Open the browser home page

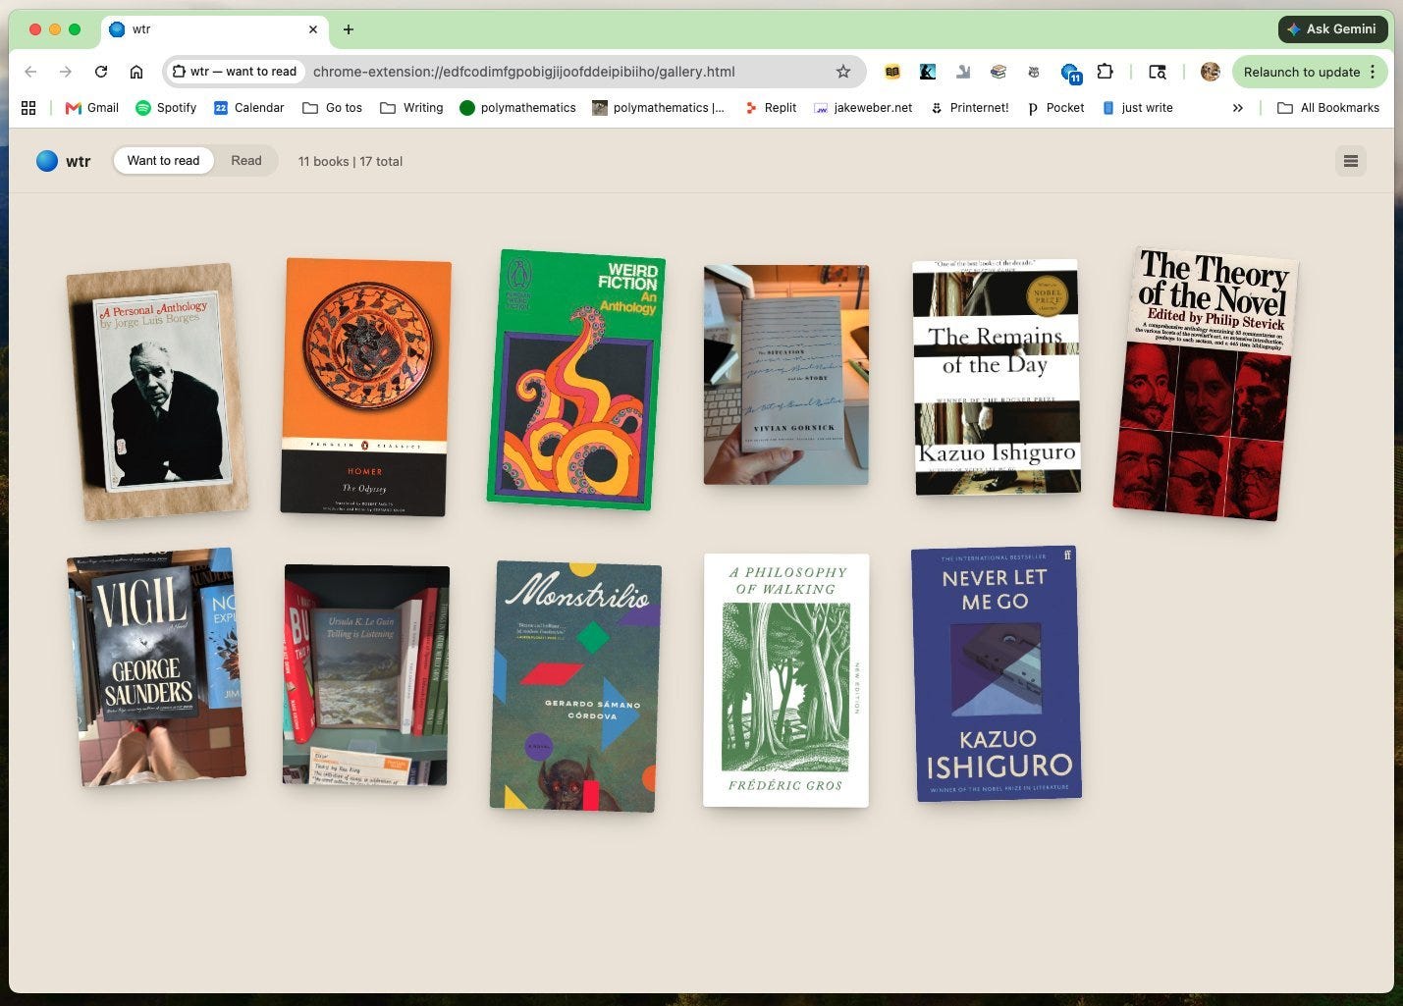136,72
